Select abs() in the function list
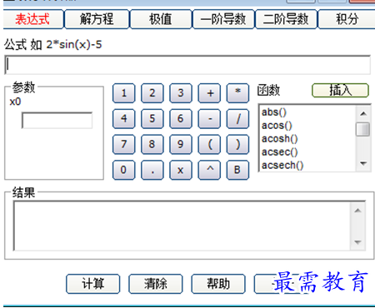375x308 pixels. coord(307,112)
